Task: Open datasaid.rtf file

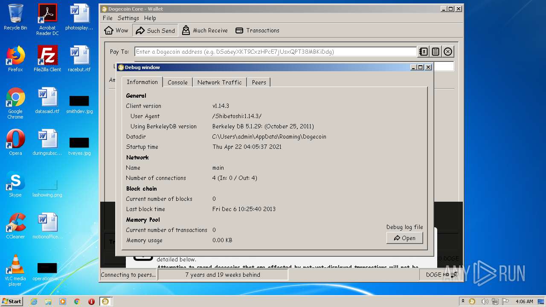Action: [x=47, y=101]
